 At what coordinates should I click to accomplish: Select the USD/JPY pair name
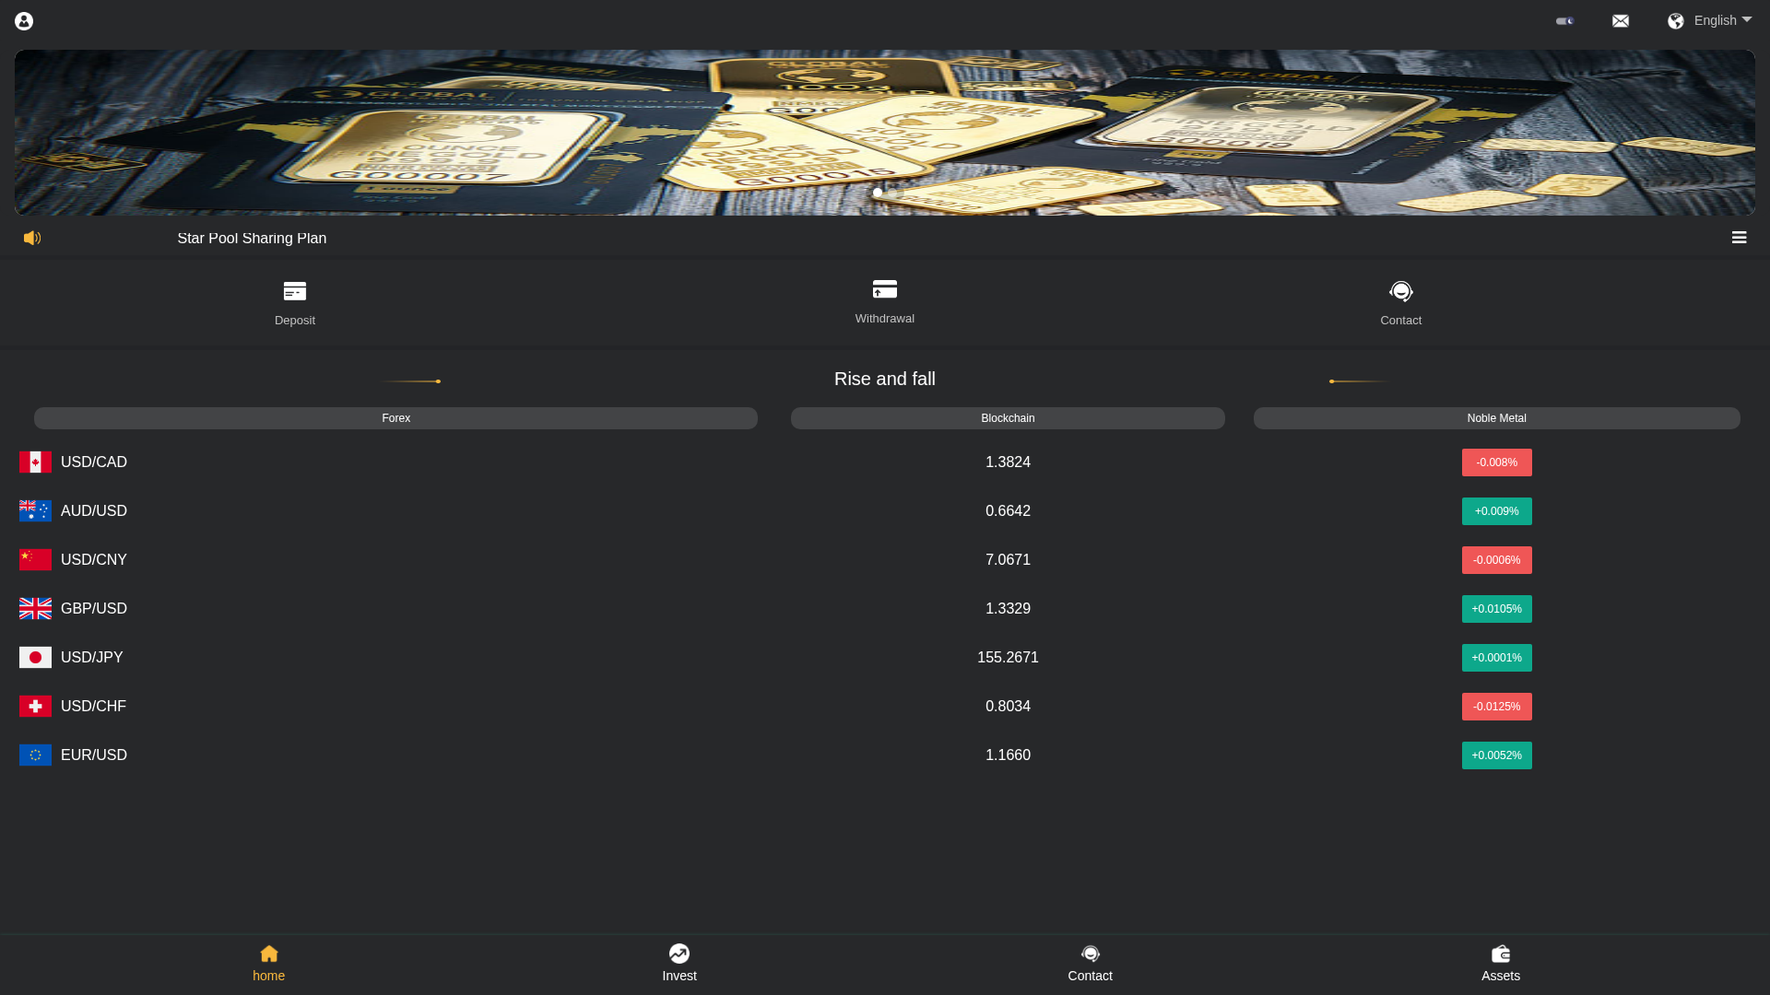pyautogui.click(x=92, y=658)
